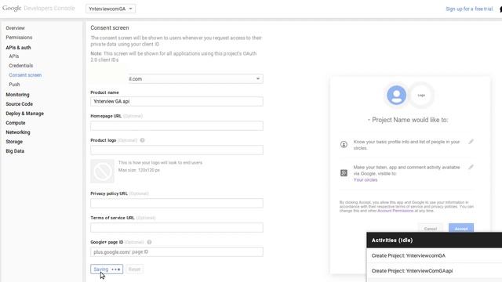Open Permissions in the sidebar
The image size is (502, 282).
tap(19, 38)
